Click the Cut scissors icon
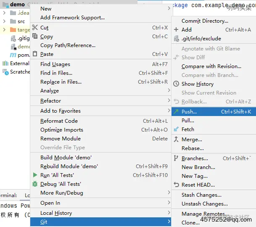Viewport: 256px width, 227px height. coord(35,27)
